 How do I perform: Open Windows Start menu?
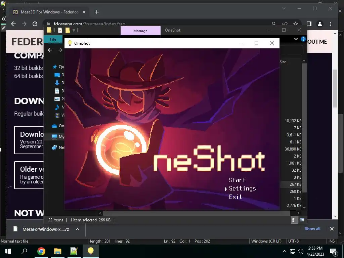click(8, 251)
